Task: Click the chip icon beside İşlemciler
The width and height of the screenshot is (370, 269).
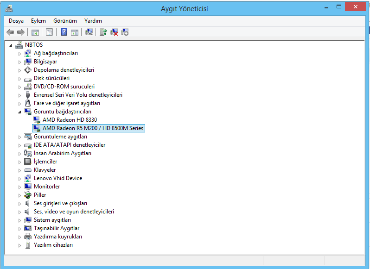Action: click(x=28, y=162)
